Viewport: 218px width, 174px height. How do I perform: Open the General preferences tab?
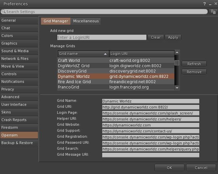[x=19, y=20]
